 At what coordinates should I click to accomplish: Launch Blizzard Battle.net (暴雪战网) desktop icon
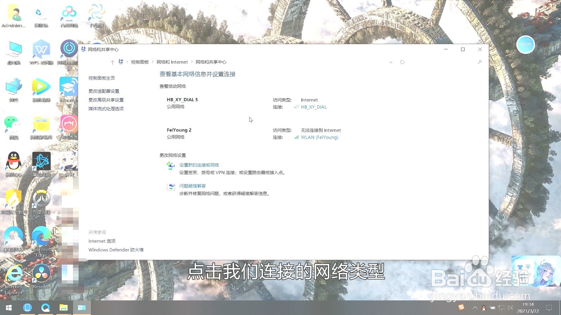pos(41,164)
